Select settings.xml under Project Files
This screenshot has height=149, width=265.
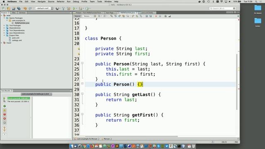[17, 41]
